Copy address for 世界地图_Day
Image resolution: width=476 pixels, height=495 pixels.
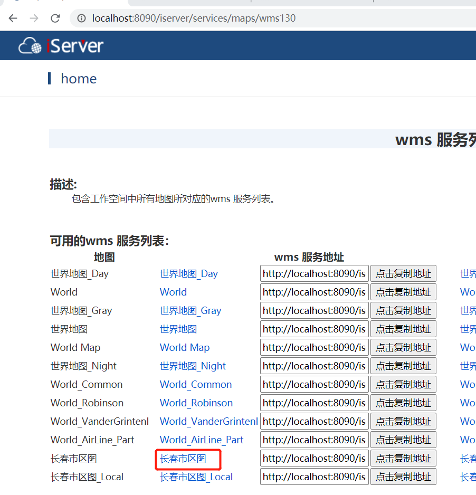[403, 273]
